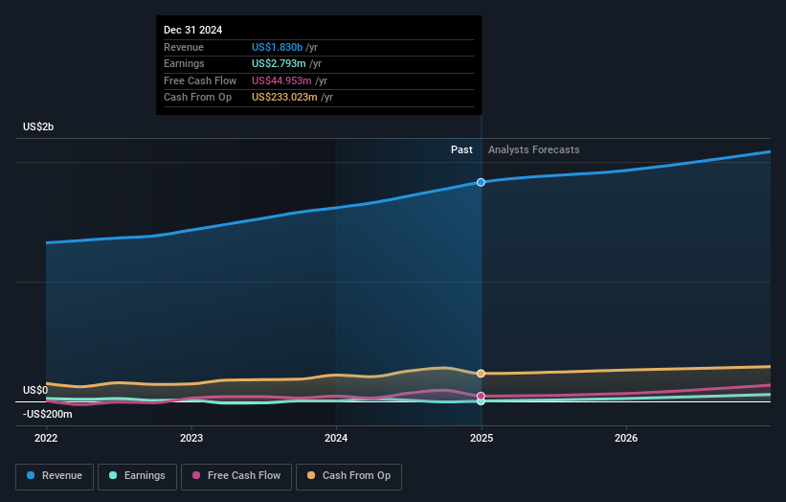Click the Cash From Op tooltip row label
Image resolution: width=786 pixels, height=502 pixels.
(x=198, y=98)
